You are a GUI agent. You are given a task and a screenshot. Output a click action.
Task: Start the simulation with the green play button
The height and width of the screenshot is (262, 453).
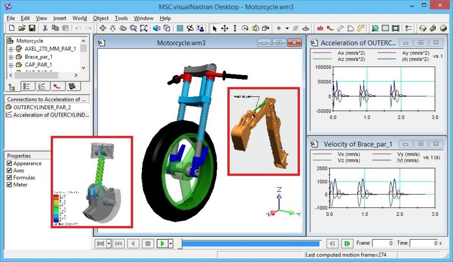pyautogui.click(x=162, y=244)
